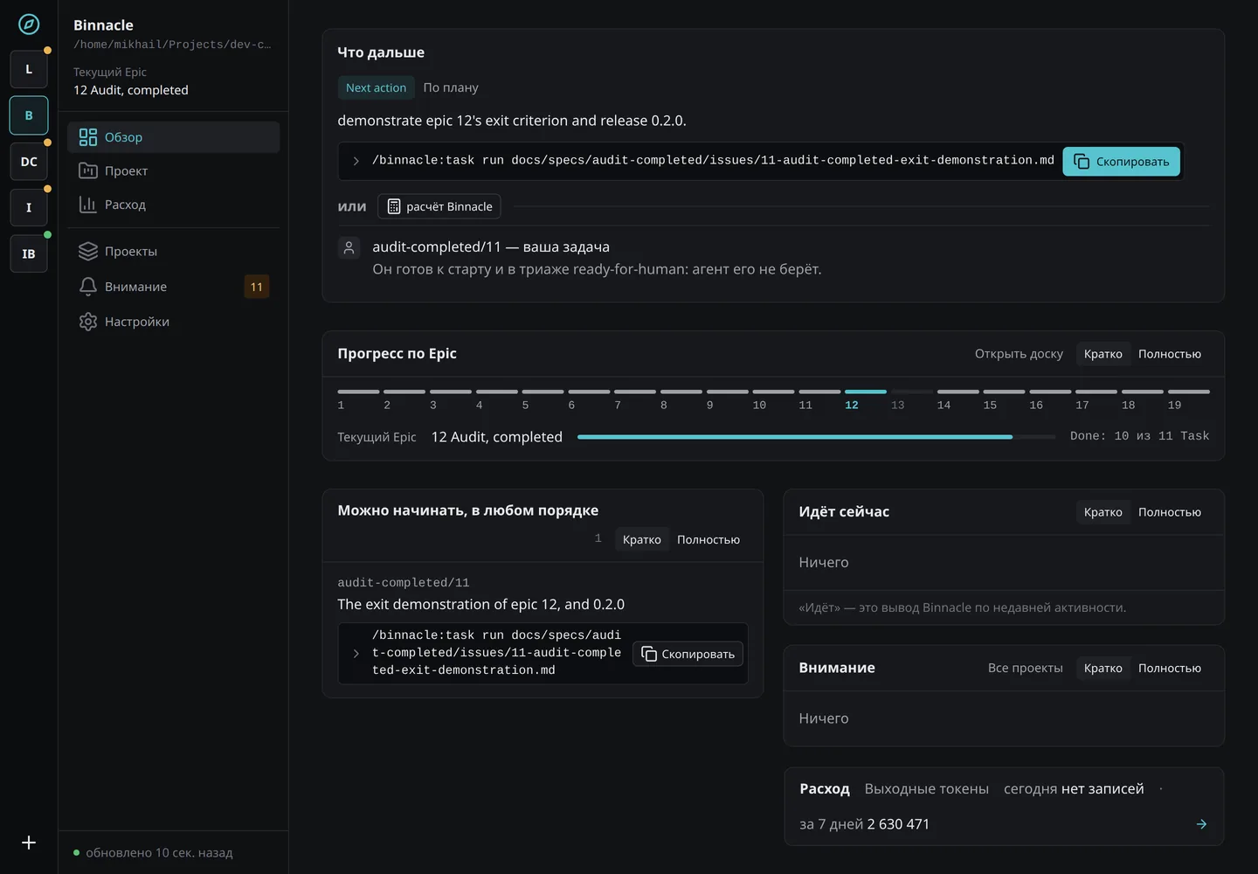Open the Проекты layers icon in sidebar
1258x874 pixels.
(88, 252)
